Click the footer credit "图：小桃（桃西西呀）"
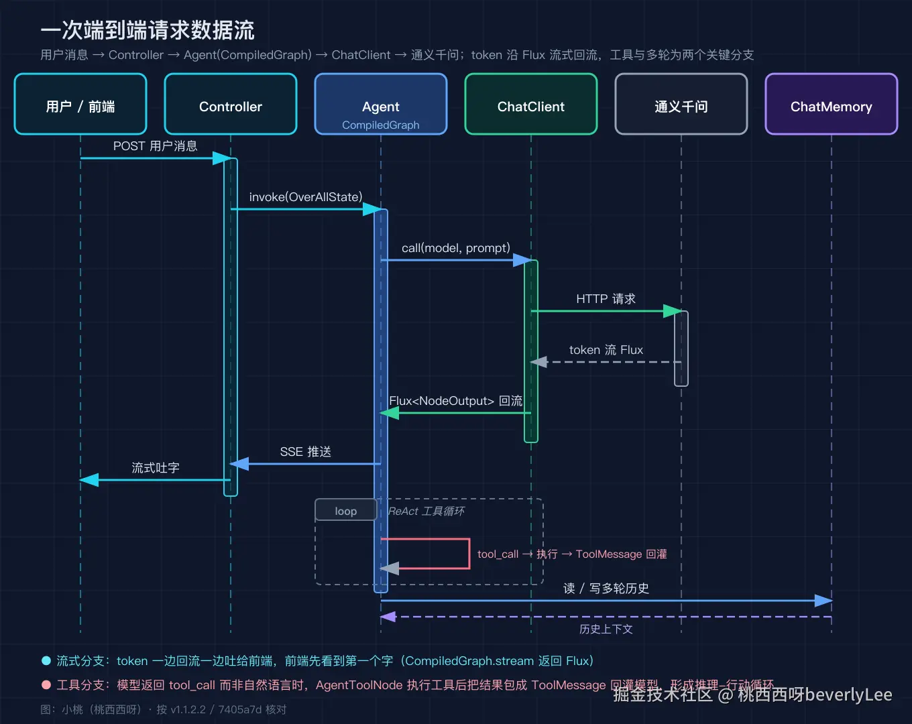This screenshot has height=724, width=912. pos(91,709)
